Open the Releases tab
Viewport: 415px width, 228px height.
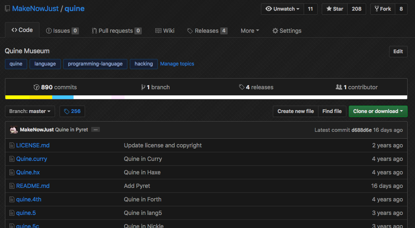(x=207, y=31)
